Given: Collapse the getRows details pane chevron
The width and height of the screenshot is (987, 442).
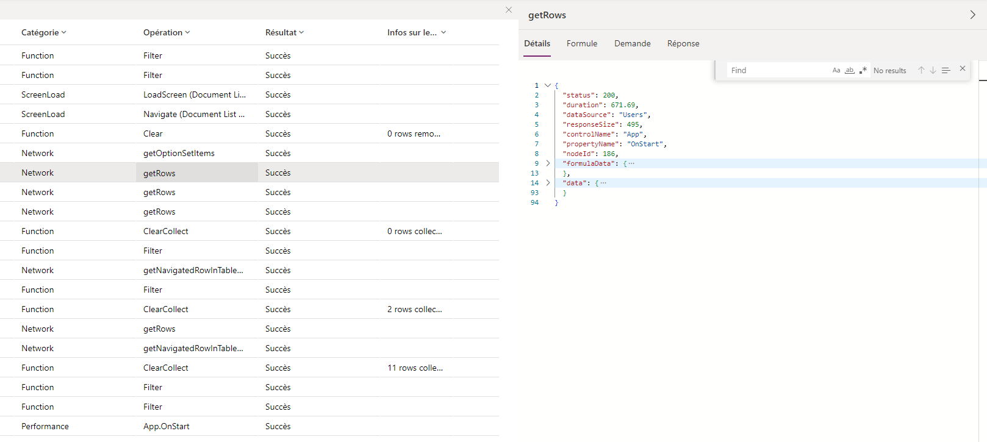Looking at the screenshot, I should tap(972, 15).
